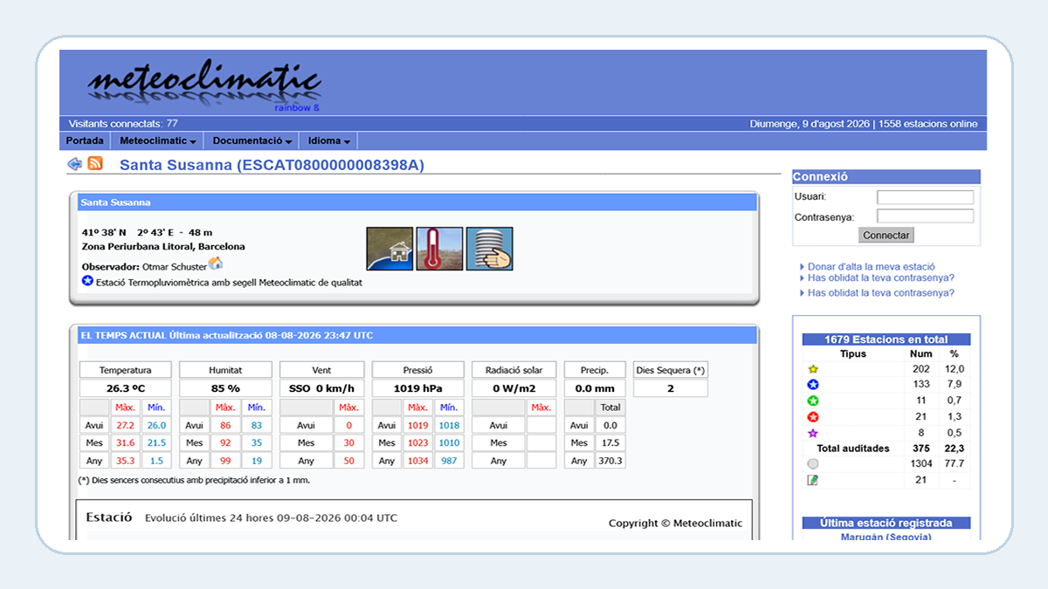Click the current temperature 26.3 ºC value
This screenshot has width=1048, height=589.
click(126, 388)
